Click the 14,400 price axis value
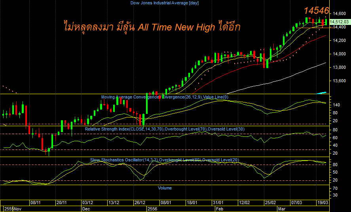 [340, 27]
